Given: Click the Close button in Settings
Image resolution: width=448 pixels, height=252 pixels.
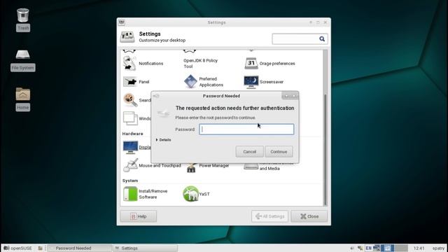Looking at the screenshot, I should coord(309,216).
